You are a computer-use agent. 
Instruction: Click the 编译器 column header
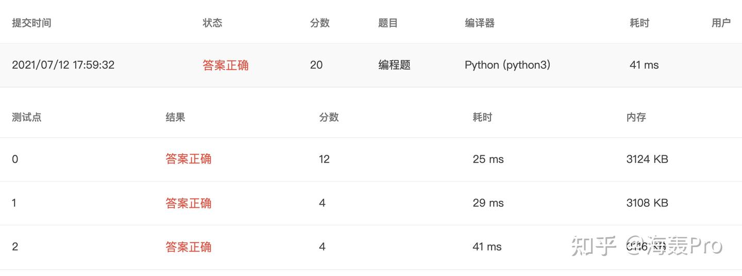coord(479,23)
